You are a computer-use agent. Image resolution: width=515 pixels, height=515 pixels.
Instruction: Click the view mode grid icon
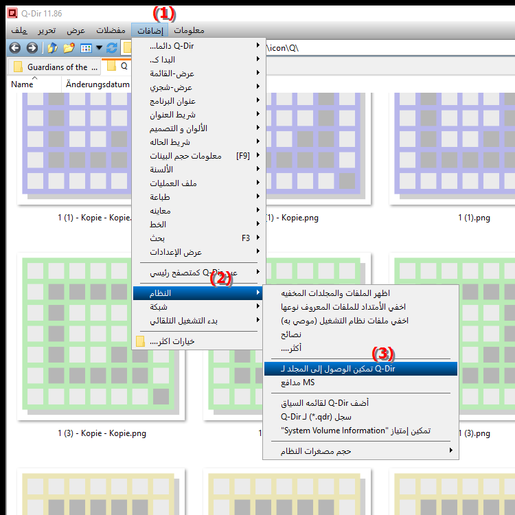click(x=86, y=48)
